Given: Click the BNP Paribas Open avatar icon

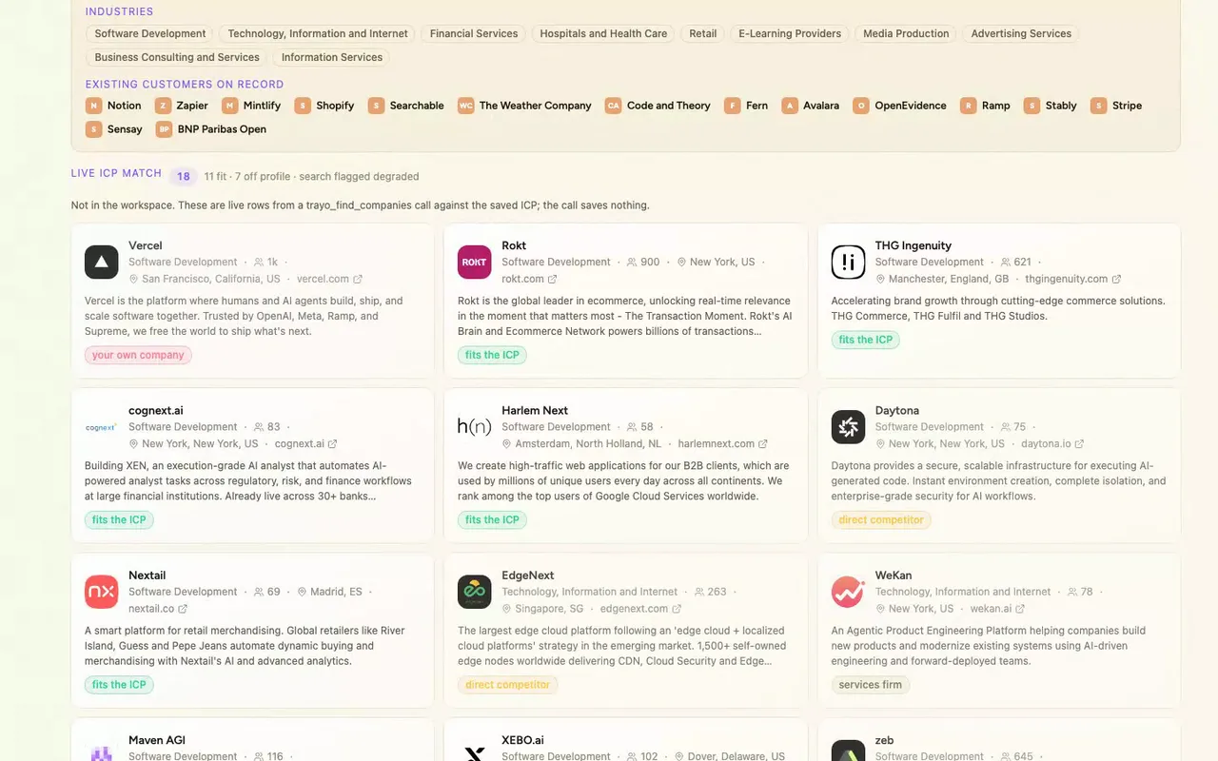Looking at the screenshot, I should [x=164, y=129].
